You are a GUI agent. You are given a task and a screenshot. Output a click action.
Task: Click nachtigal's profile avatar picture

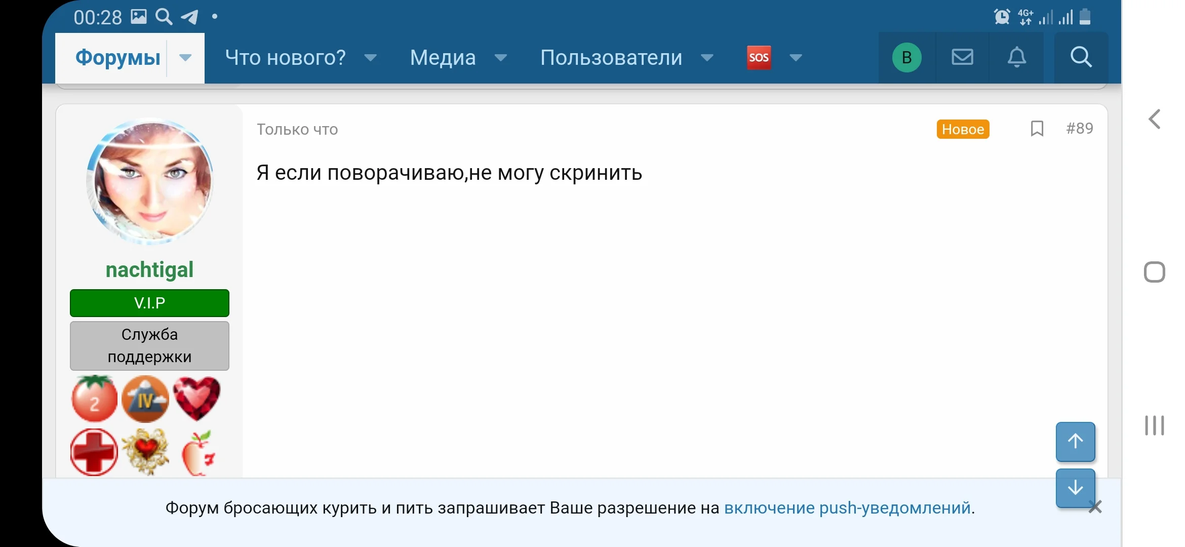point(150,181)
